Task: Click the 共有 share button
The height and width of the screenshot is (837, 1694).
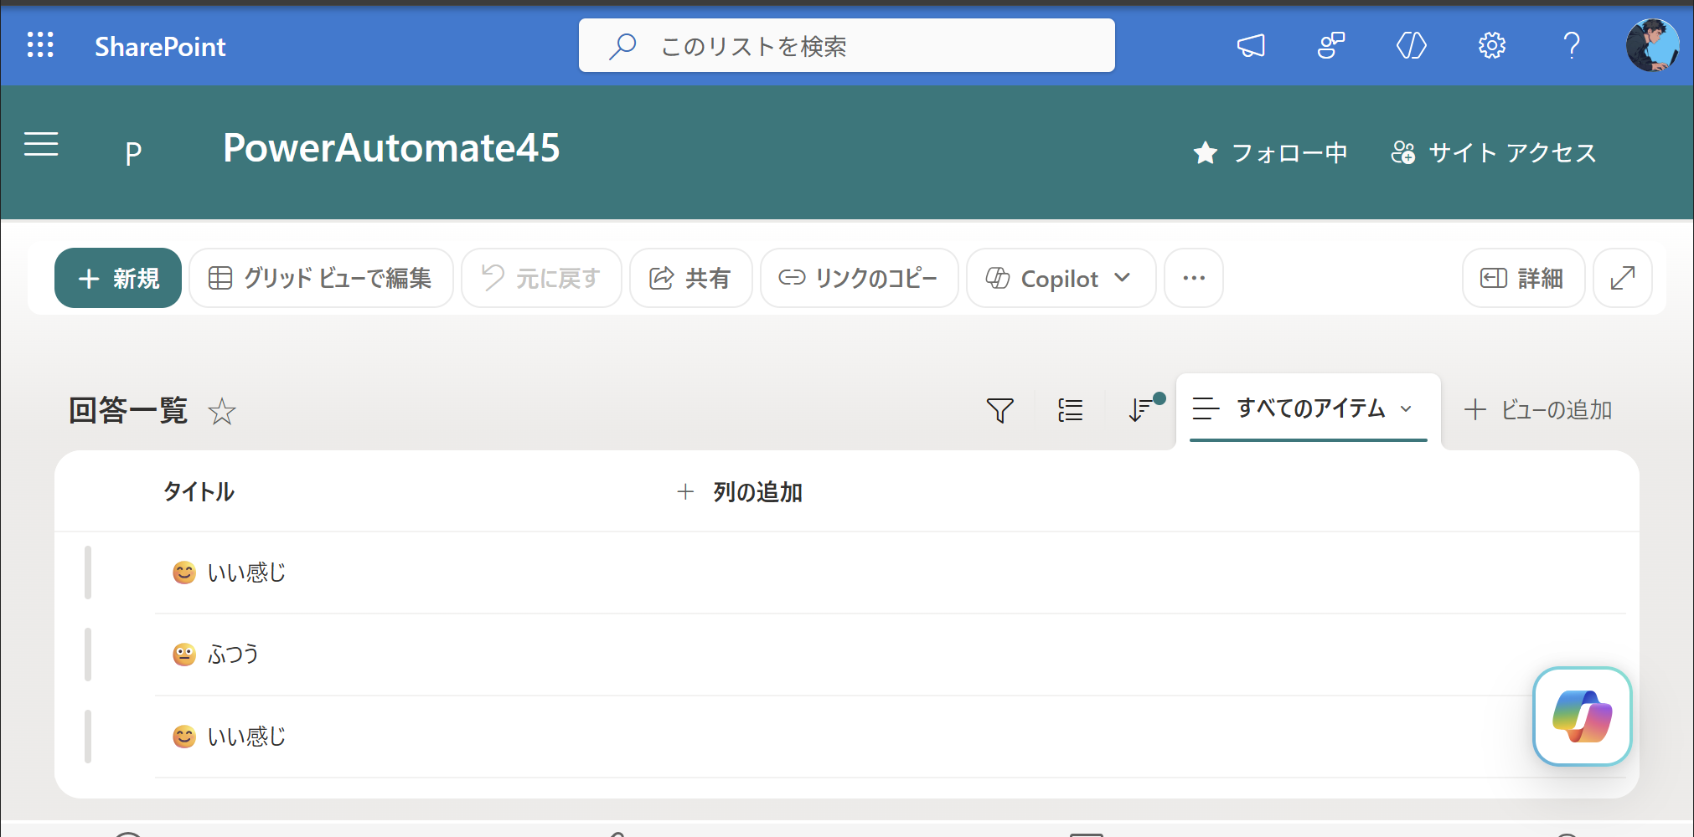Action: (691, 278)
